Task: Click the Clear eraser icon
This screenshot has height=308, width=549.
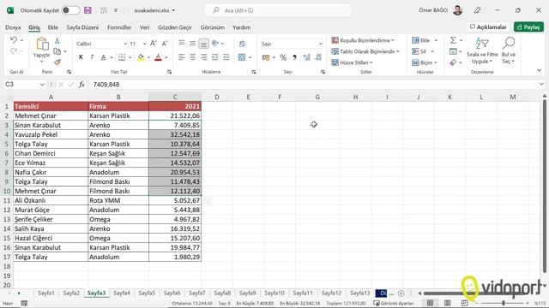Action: click(x=453, y=62)
